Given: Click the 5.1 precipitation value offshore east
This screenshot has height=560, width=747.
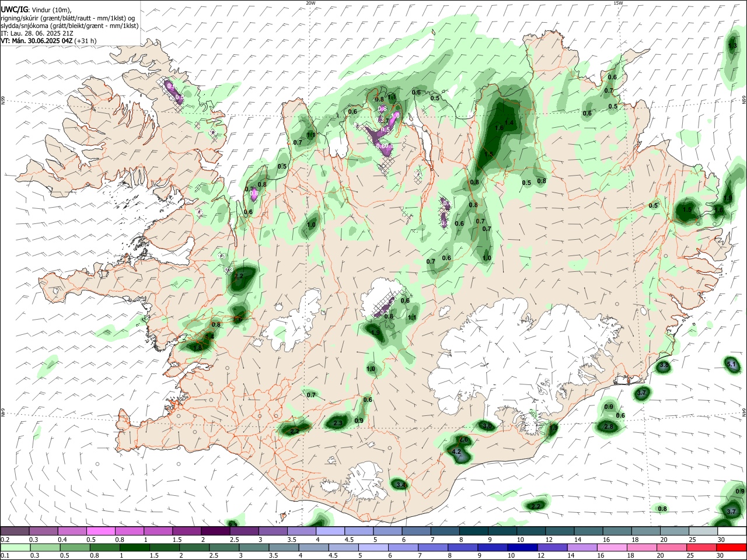Looking at the screenshot, I should click(x=731, y=365).
